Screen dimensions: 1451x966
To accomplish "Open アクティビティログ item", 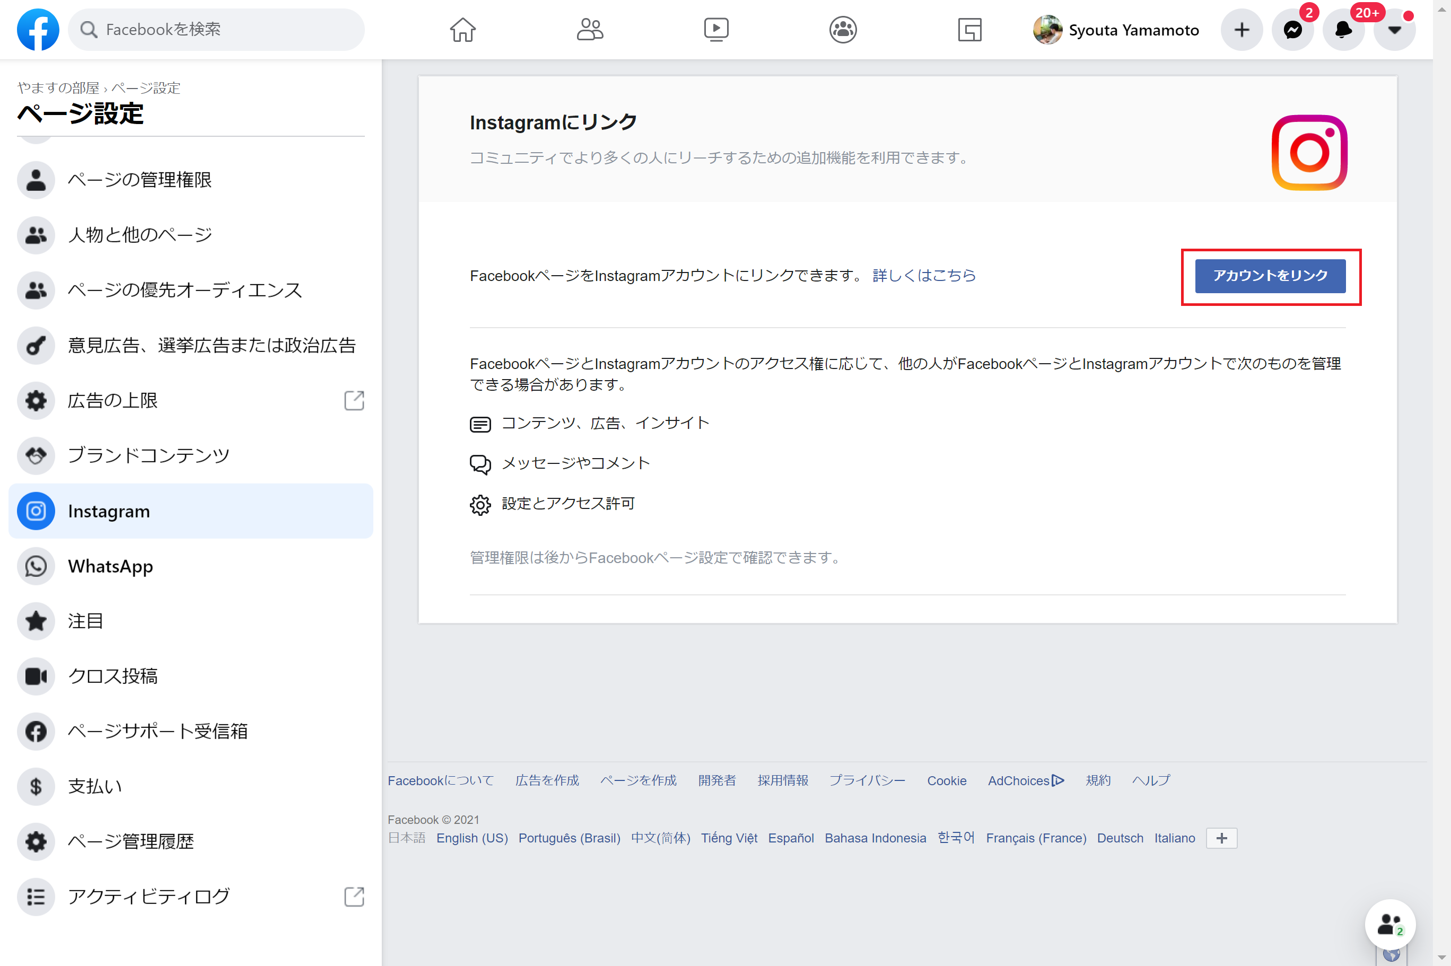I will [190, 897].
